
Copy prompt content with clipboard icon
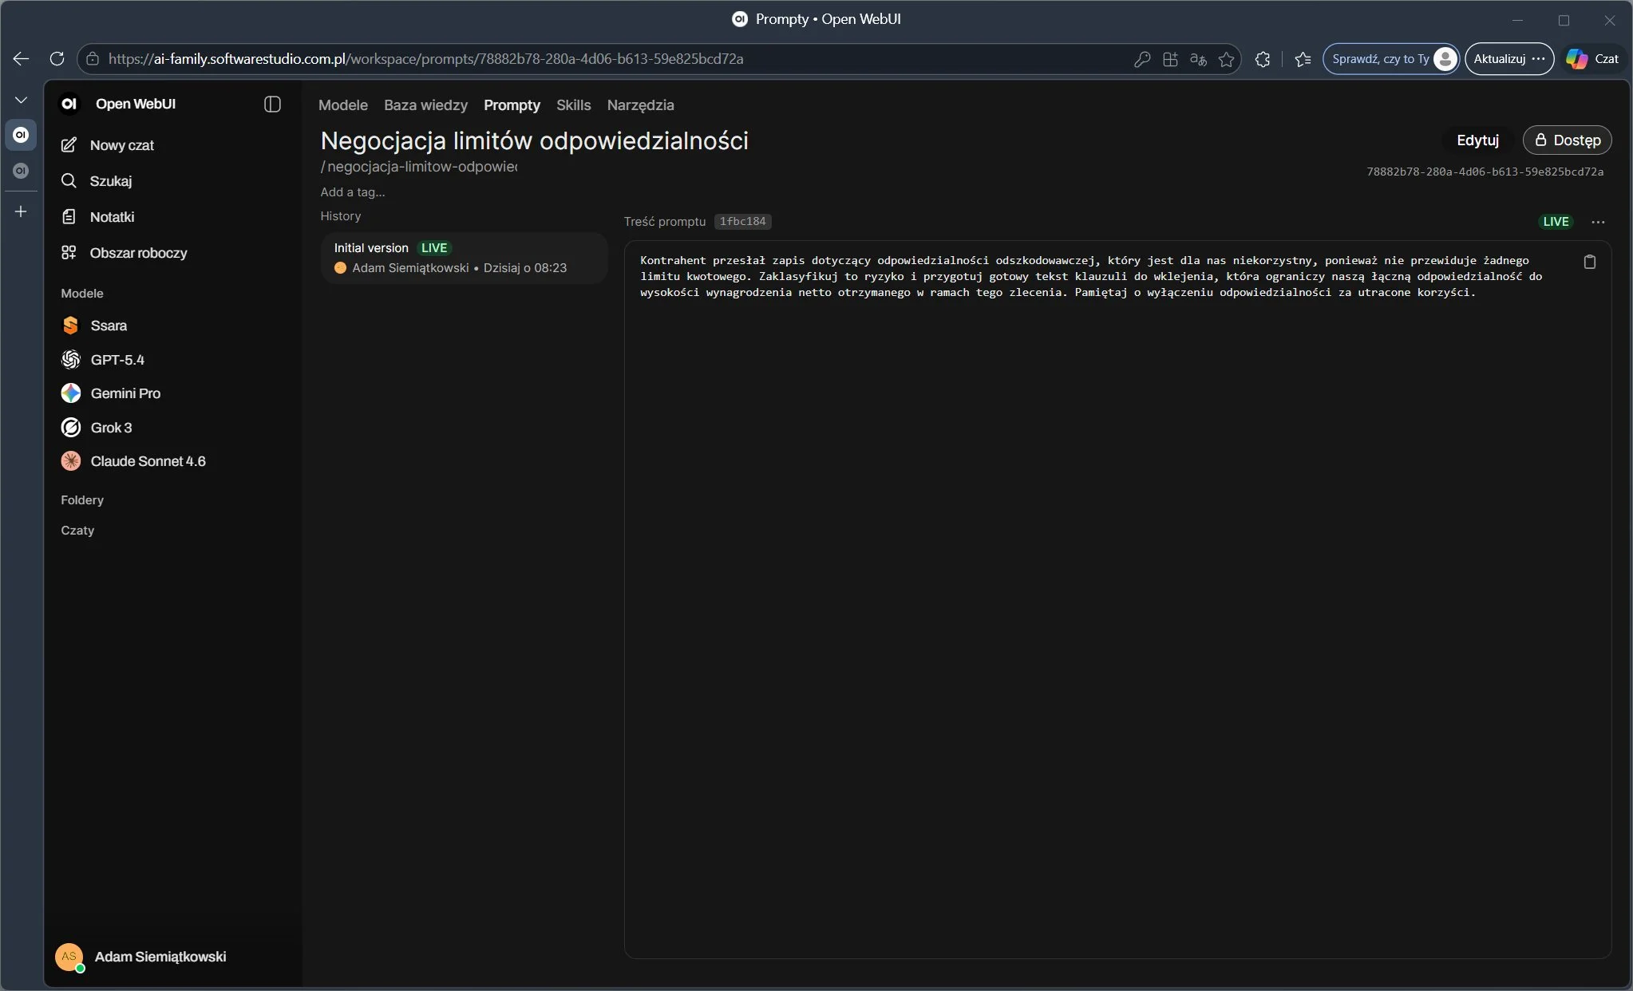(x=1589, y=262)
